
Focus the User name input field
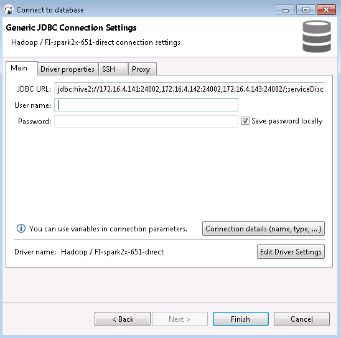(x=146, y=105)
